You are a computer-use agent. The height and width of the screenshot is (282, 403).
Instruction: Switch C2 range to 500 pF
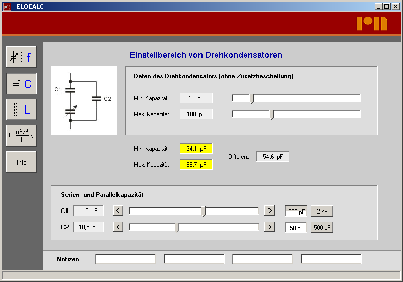point(322,228)
